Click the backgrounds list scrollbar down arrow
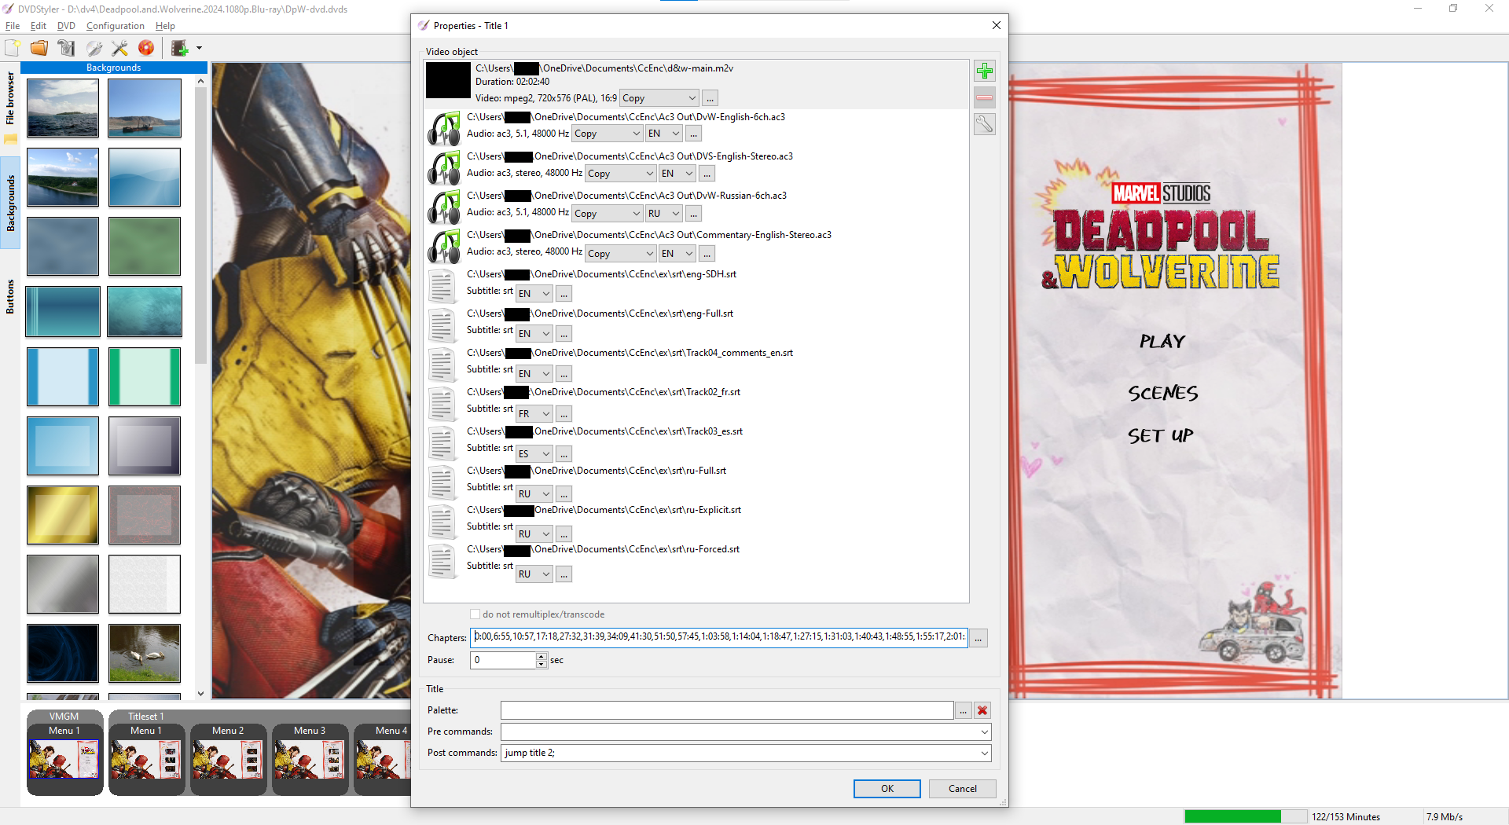The image size is (1509, 825). [x=200, y=693]
